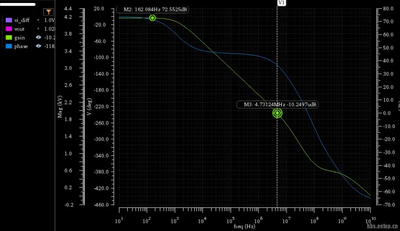Select the vi_diff signal in legend
This screenshot has height=231, width=400.
click(x=21, y=20)
